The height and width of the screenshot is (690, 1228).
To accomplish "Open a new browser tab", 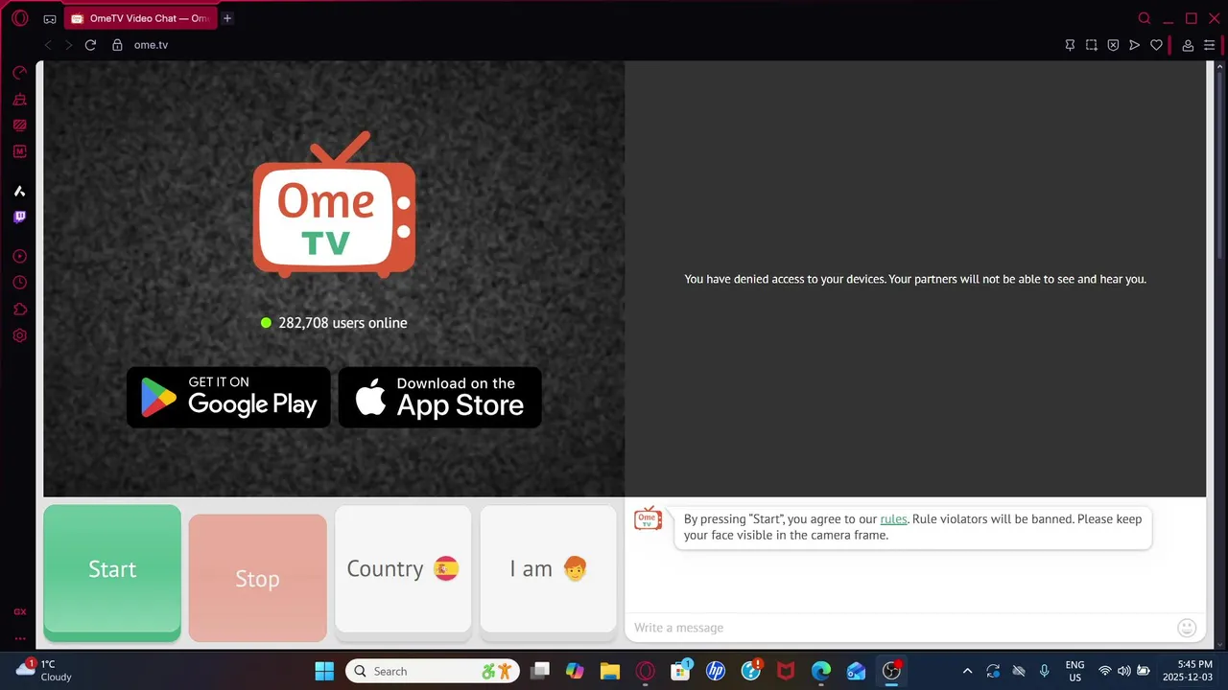I will click(x=227, y=18).
